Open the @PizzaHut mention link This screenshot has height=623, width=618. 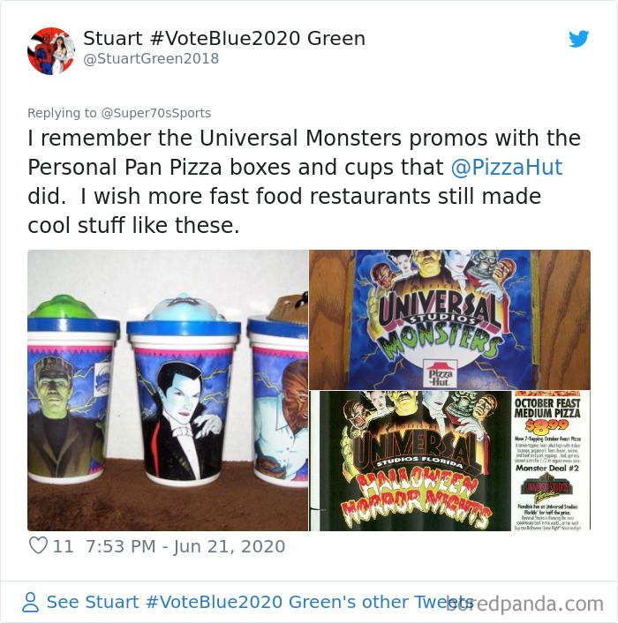[507, 167]
